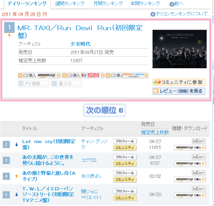Join community via コミュニティに参加 button
Image resolution: width=214 pixels, height=206 pixels.
(x=178, y=83)
